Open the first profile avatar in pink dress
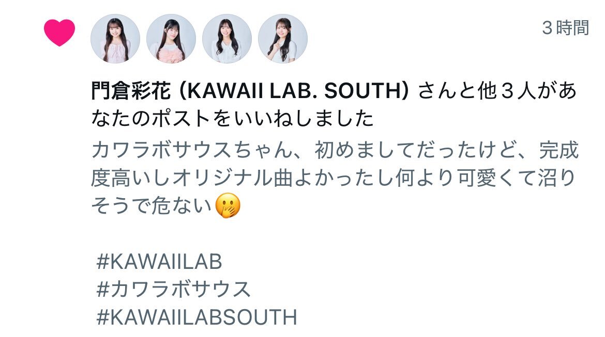 (x=115, y=39)
